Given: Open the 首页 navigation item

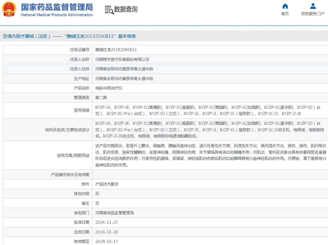Looking at the screenshot, I should point(285,13).
